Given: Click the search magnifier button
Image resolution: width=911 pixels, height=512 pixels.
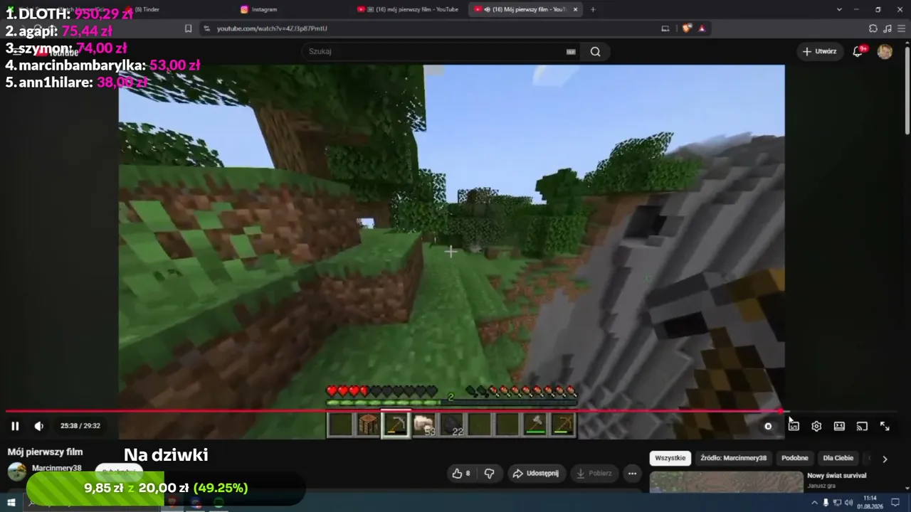Looking at the screenshot, I should [x=595, y=51].
